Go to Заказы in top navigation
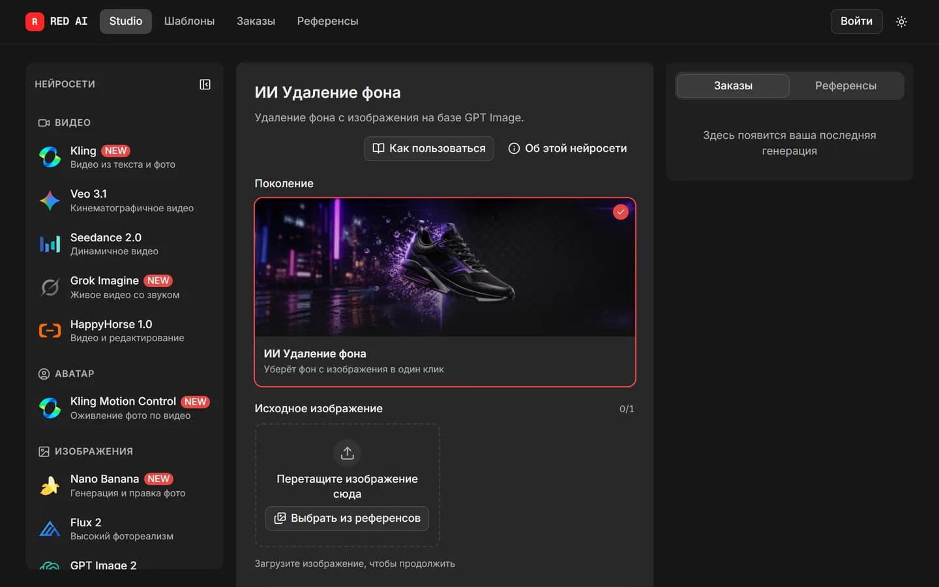The height and width of the screenshot is (587, 939). [x=256, y=22]
